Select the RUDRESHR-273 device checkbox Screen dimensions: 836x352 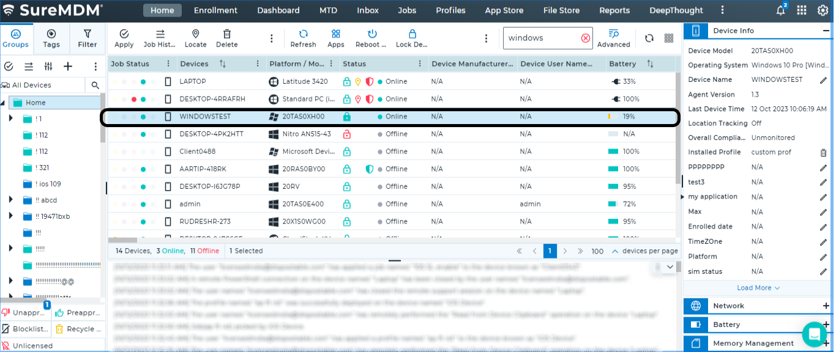pyautogui.click(x=168, y=221)
